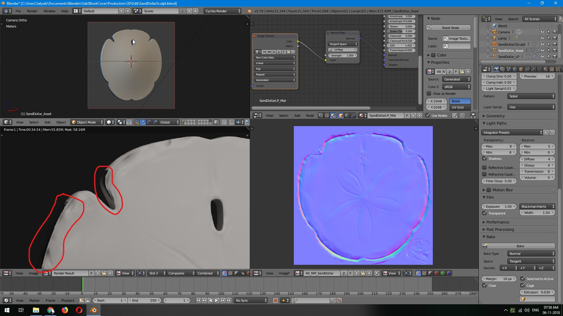The image size is (563, 316).
Task: Open the Object Mode dropdown in 3D view
Action: pyautogui.click(x=87, y=122)
